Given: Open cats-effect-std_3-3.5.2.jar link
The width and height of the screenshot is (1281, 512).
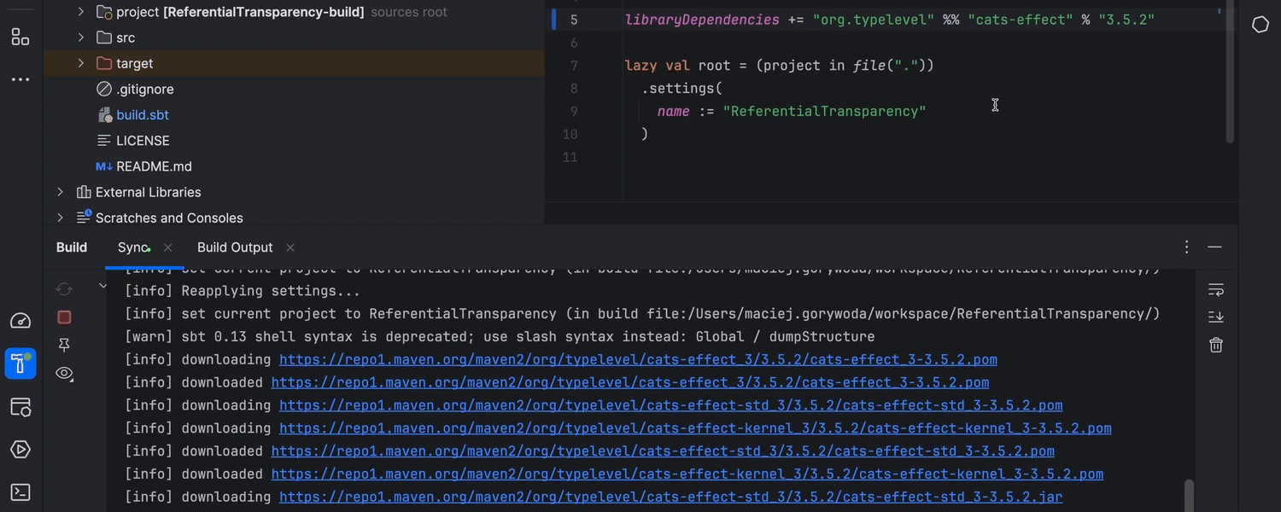Looking at the screenshot, I should 670,497.
